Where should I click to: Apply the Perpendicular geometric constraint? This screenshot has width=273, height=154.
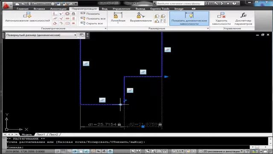coord(61,18)
